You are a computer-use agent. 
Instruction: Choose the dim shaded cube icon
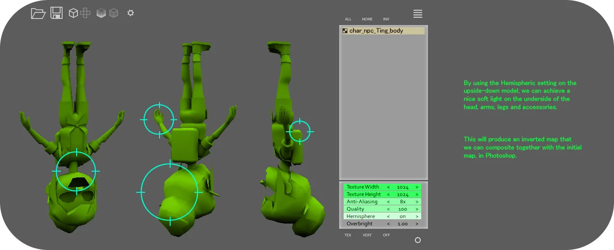click(x=114, y=13)
